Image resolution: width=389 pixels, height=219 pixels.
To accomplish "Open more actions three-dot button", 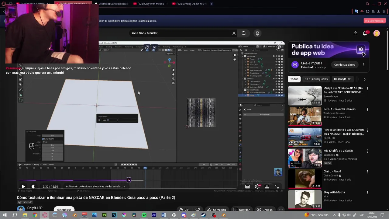I will (281, 210).
